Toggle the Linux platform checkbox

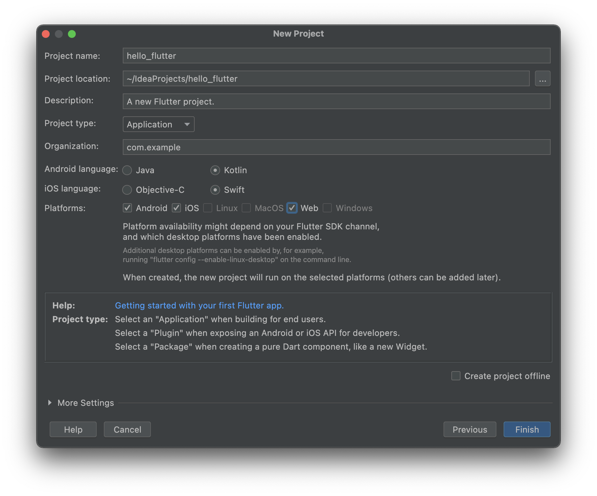coord(208,208)
